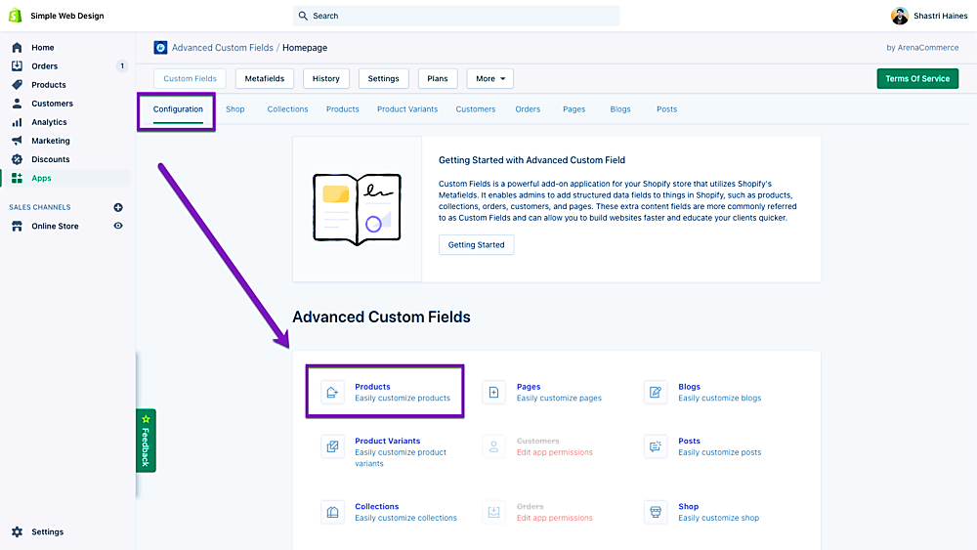Click the Pages card link

[x=529, y=387]
